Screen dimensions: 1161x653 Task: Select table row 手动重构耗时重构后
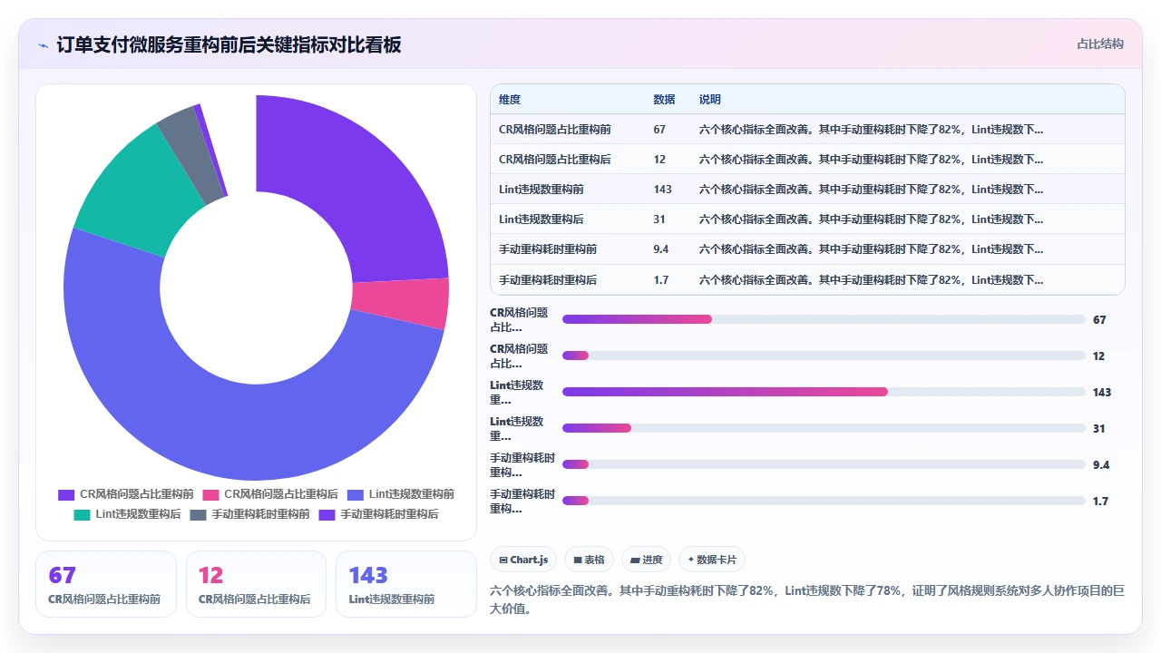click(x=807, y=279)
